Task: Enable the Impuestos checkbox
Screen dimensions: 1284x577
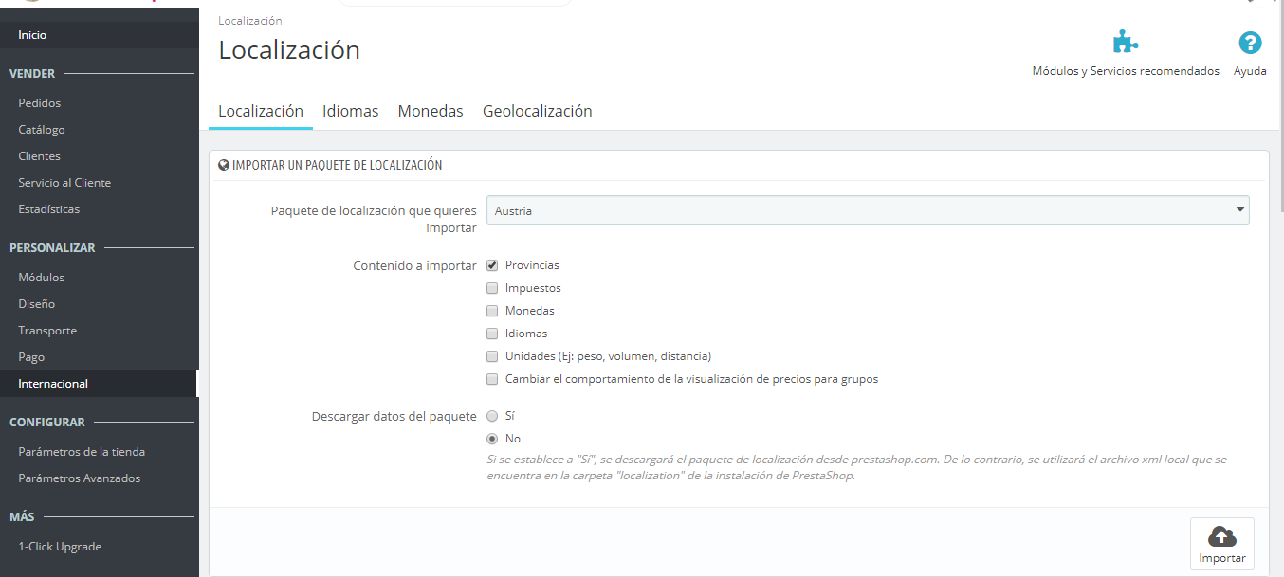Action: click(492, 288)
